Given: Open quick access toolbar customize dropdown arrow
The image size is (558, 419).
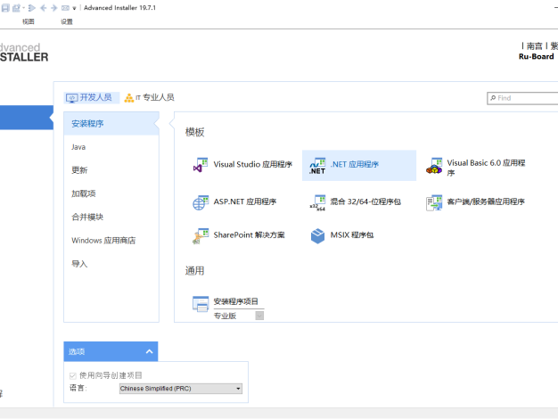Looking at the screenshot, I should (74, 8).
